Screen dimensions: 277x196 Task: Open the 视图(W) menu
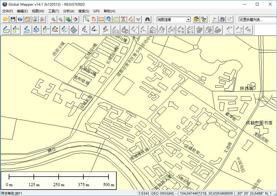pyautogui.click(x=38, y=11)
